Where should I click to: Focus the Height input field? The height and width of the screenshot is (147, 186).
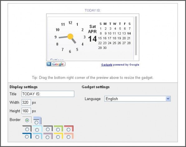click(26, 111)
